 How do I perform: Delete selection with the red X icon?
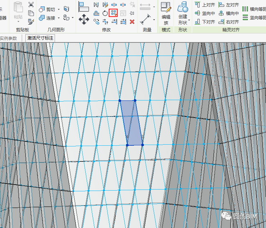(132, 22)
